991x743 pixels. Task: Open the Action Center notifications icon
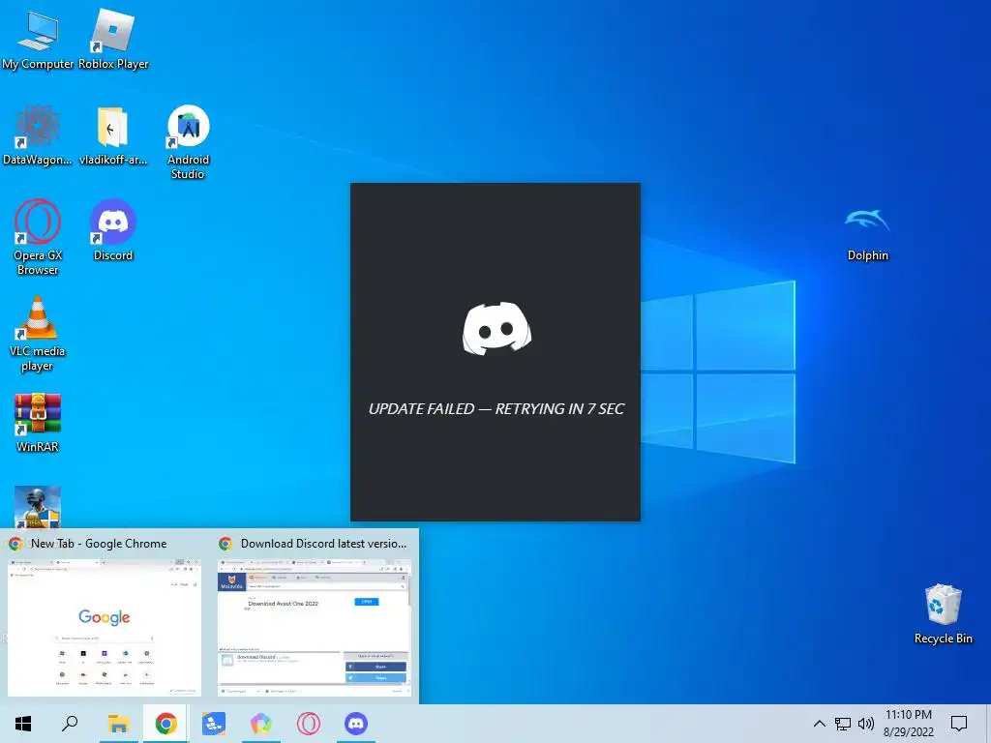(959, 724)
